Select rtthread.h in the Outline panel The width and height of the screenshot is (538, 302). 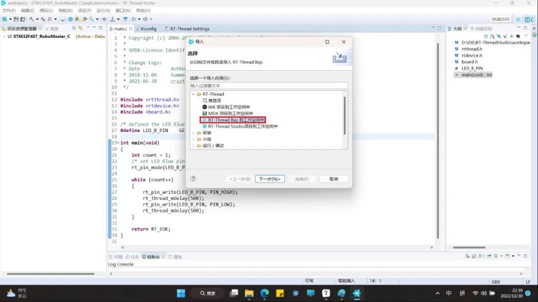(472, 49)
